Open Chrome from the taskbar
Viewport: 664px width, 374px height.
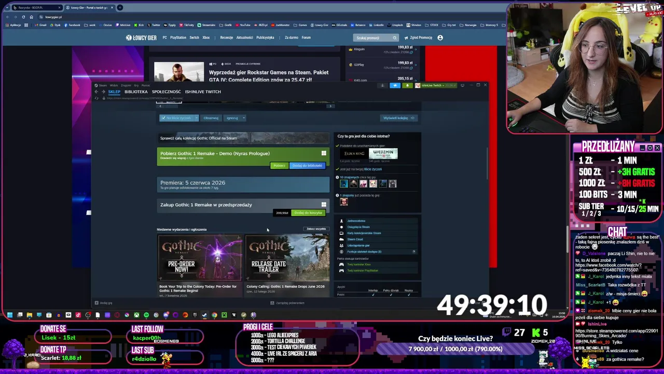pyautogui.click(x=214, y=315)
